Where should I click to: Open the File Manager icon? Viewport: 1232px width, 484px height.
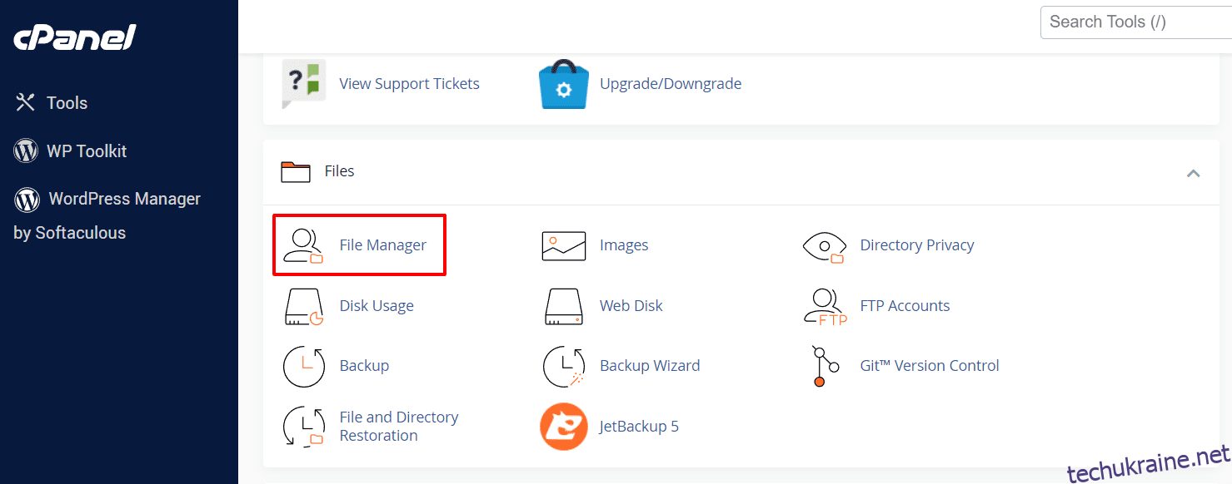[304, 245]
